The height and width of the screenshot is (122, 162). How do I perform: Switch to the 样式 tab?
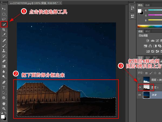click(x=148, y=31)
